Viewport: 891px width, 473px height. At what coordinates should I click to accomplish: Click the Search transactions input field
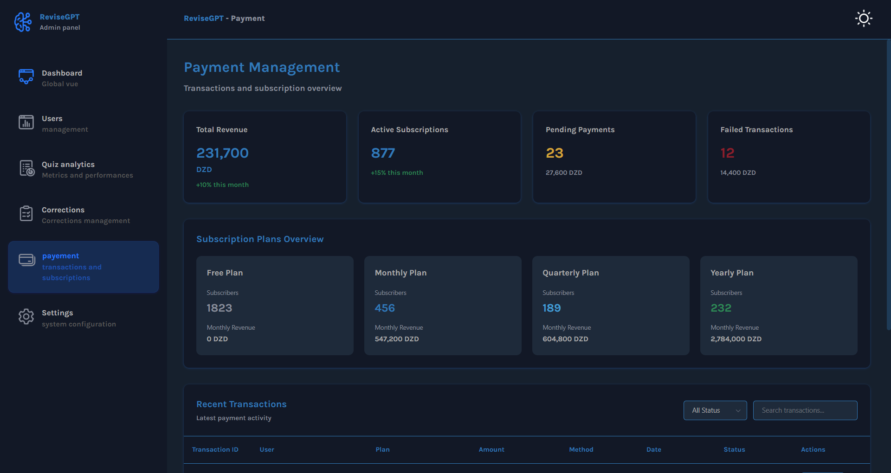805,410
